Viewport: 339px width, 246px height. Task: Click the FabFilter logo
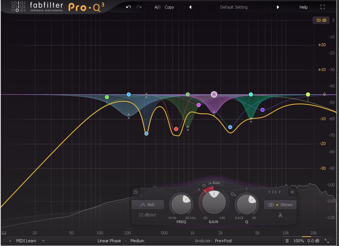tap(37, 7)
